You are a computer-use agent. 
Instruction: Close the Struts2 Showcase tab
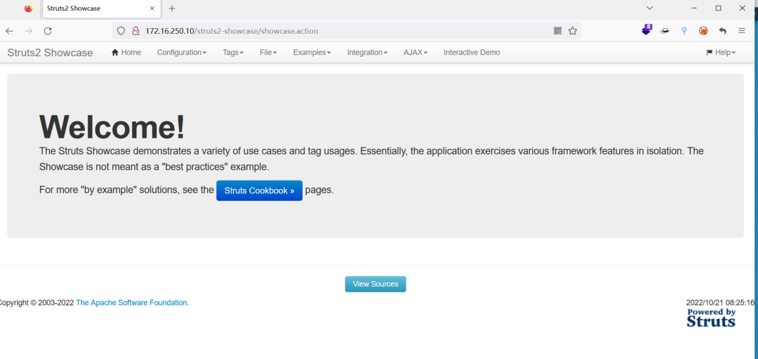click(152, 8)
